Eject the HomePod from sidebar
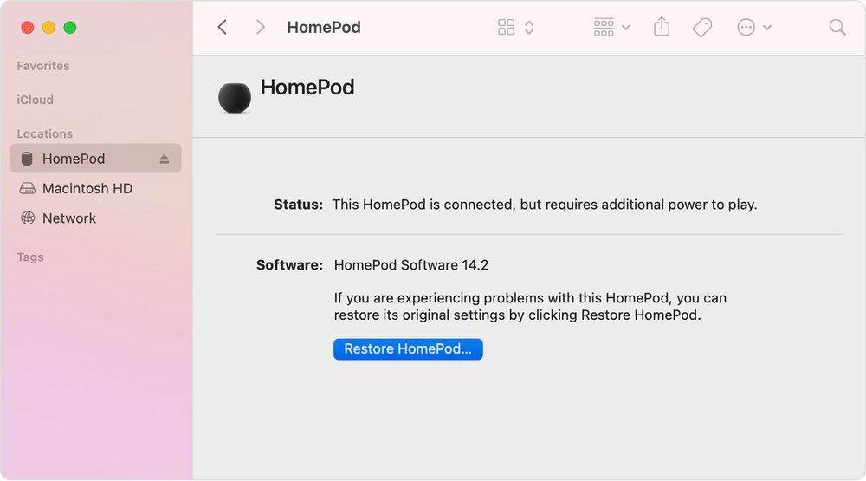The width and height of the screenshot is (866, 481). pos(165,159)
